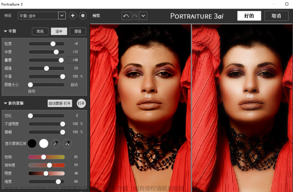This screenshot has height=192, width=293.
Task: Open preset settings gear icon
Action: [83, 15]
